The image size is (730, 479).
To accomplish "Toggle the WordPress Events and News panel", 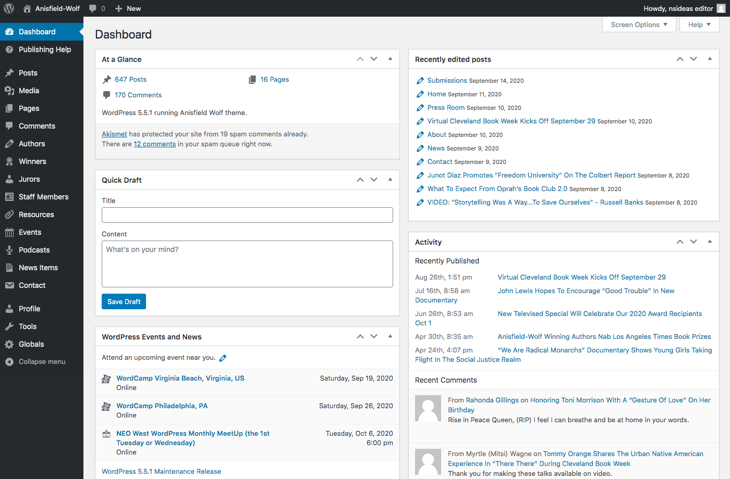I will click(x=390, y=336).
